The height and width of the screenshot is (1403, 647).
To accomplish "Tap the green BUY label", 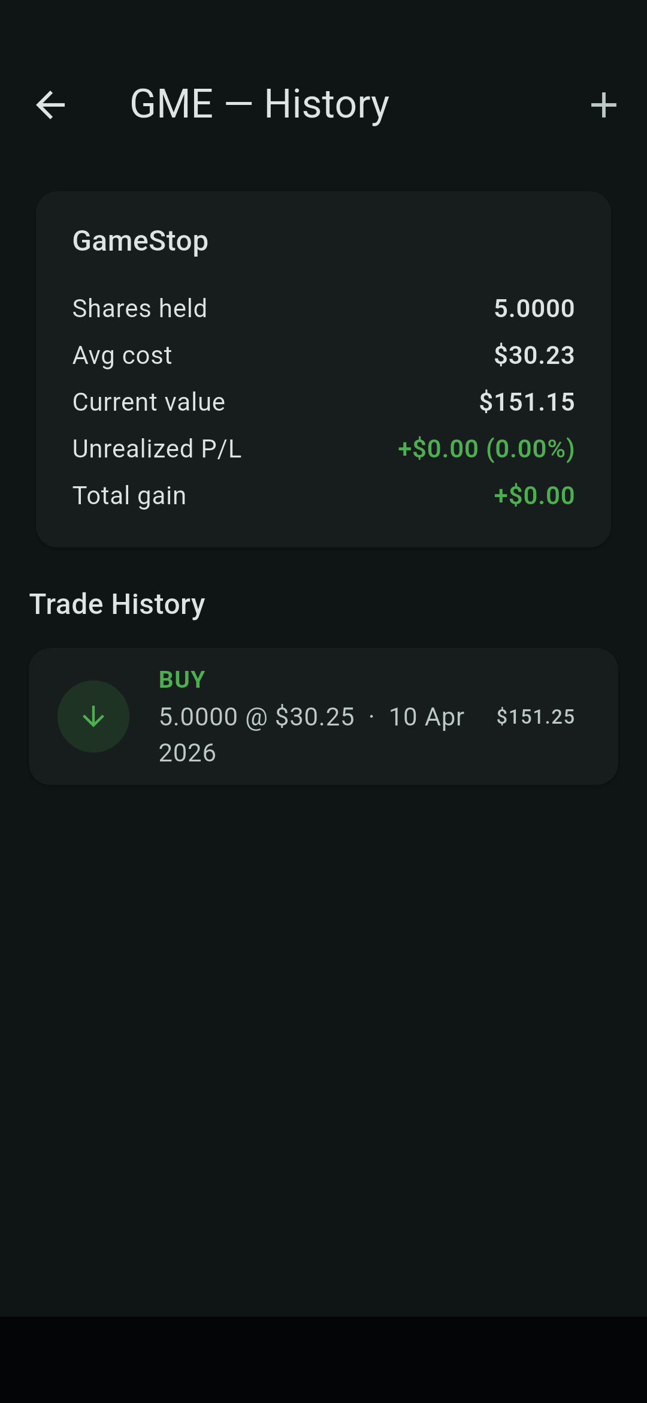I will [182, 679].
